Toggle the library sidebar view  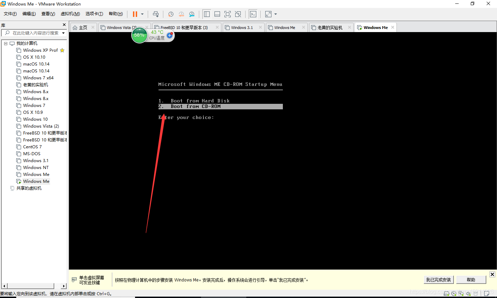207,14
